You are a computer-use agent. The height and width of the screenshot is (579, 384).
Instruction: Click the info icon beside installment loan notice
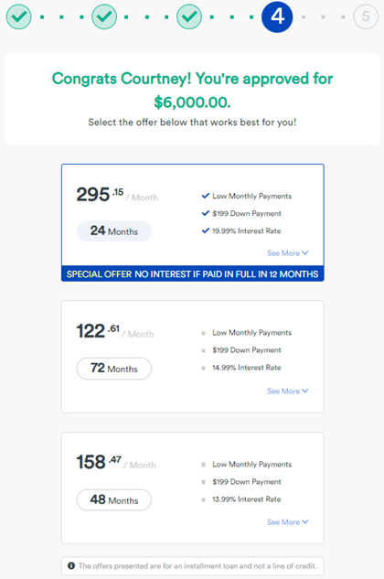tap(71, 565)
